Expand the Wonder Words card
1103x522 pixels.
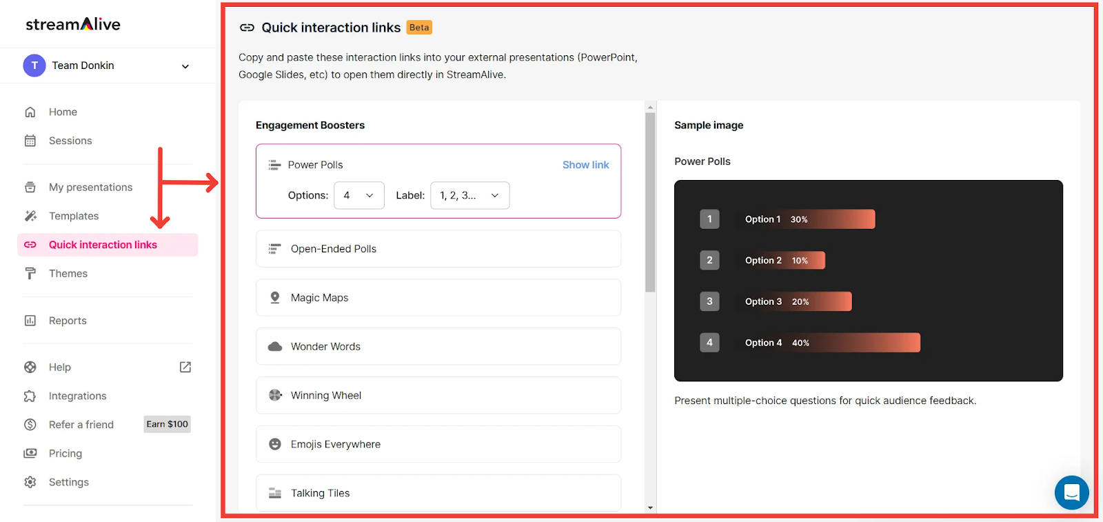point(438,347)
